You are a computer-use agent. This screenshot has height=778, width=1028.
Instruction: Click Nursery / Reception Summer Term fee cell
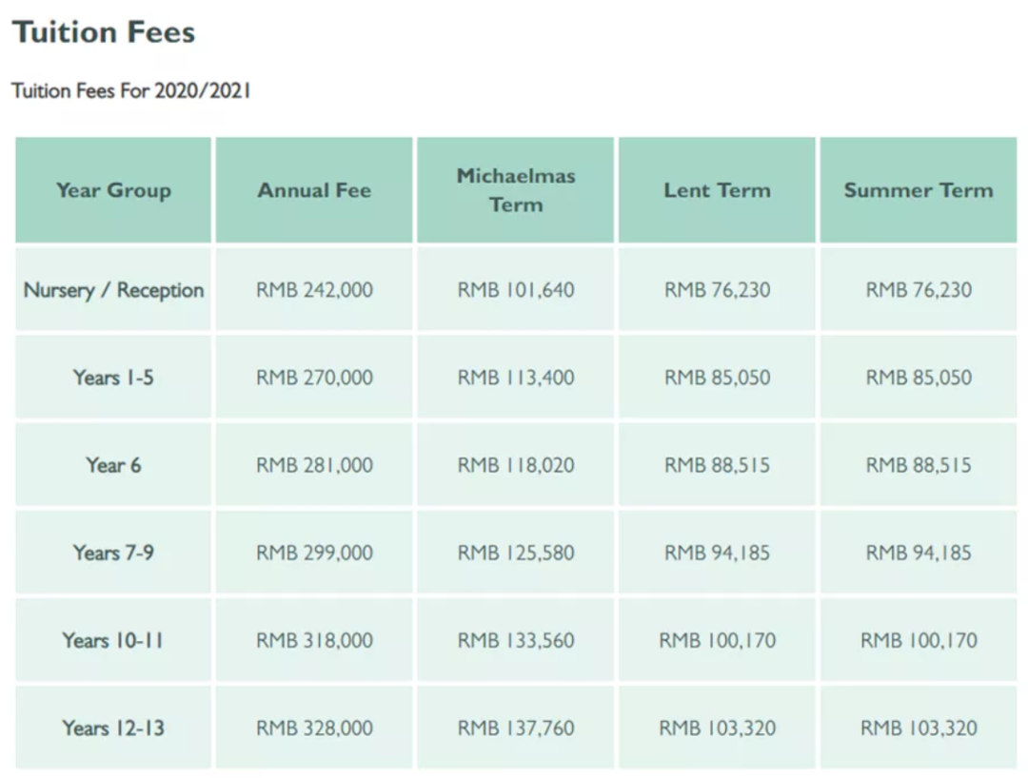(x=919, y=290)
